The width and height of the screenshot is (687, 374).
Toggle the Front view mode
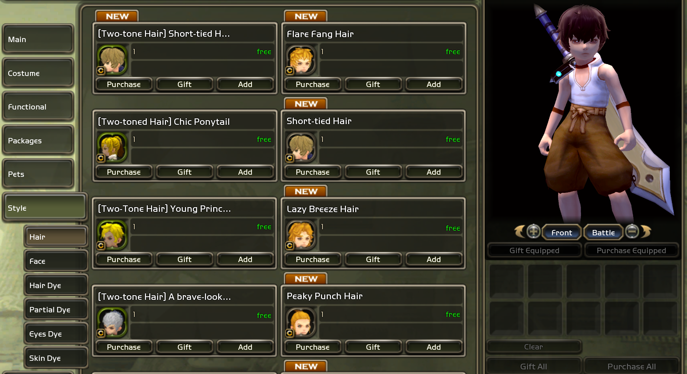click(x=562, y=232)
